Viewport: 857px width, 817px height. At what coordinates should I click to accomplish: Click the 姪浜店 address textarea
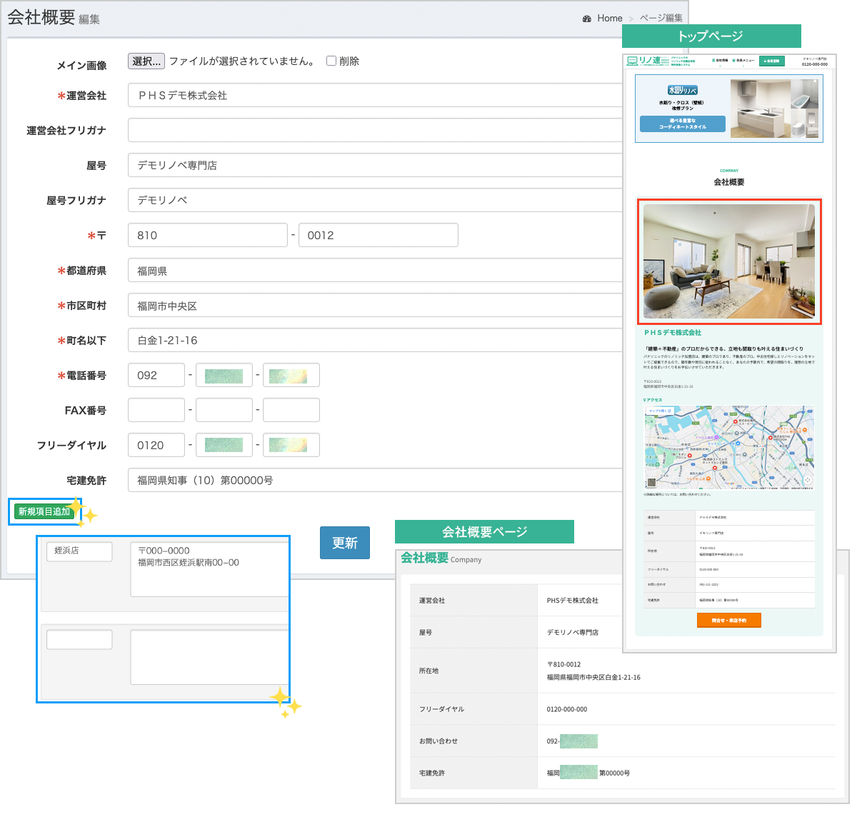pos(210,569)
